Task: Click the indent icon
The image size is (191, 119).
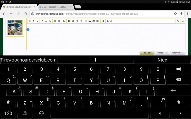Action: point(81,21)
